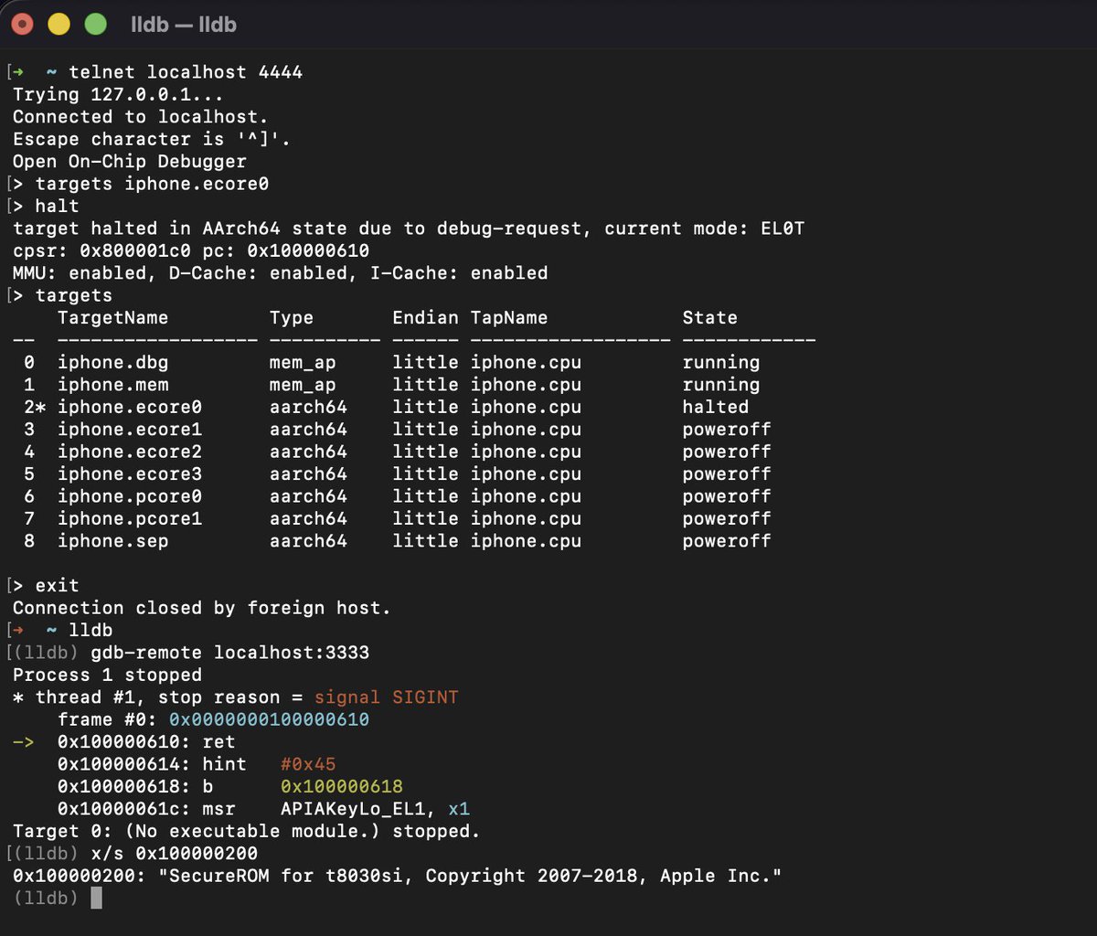Click the yellow minimize window button

[59, 25]
